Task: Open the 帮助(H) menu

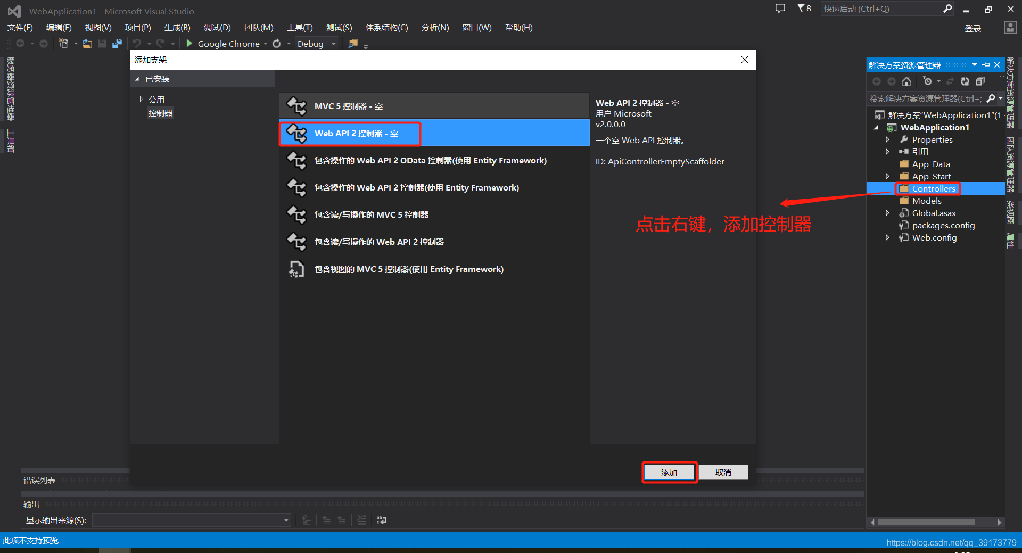Action: pos(518,28)
